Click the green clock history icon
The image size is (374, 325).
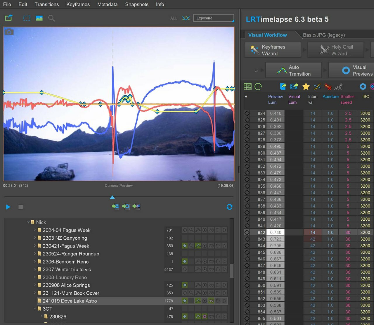coord(258,87)
